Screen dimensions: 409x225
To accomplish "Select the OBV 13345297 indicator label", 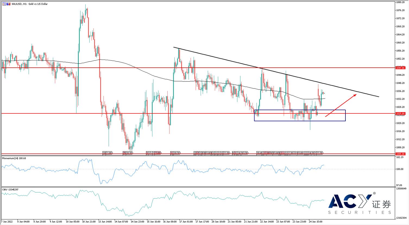I will [10, 189].
